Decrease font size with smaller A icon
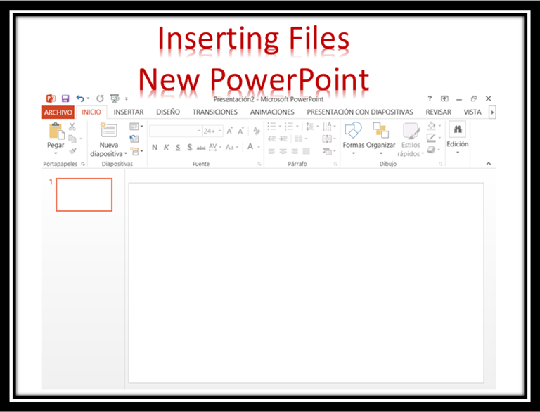The height and width of the screenshot is (412, 540). (240, 131)
